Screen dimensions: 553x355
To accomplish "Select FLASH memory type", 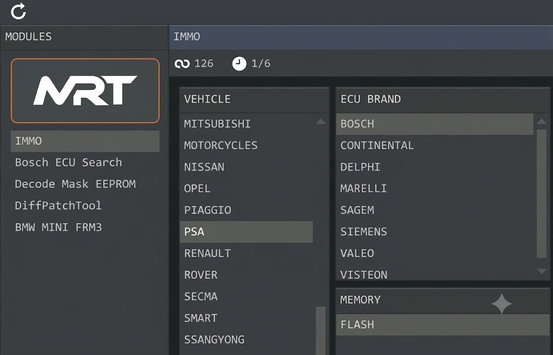I will point(443,325).
